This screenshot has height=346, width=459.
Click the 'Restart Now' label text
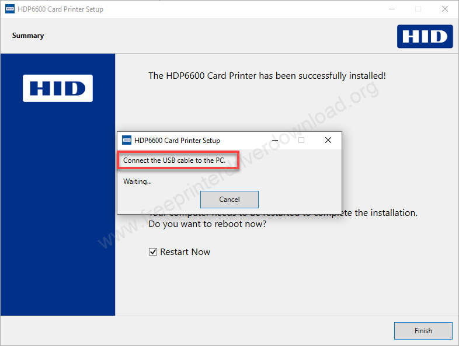185,252
